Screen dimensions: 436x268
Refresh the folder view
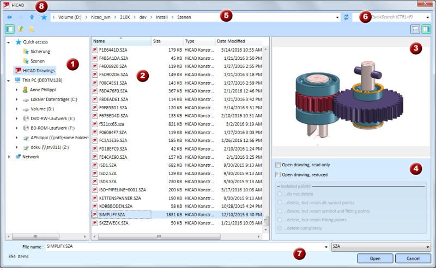[x=346, y=17]
